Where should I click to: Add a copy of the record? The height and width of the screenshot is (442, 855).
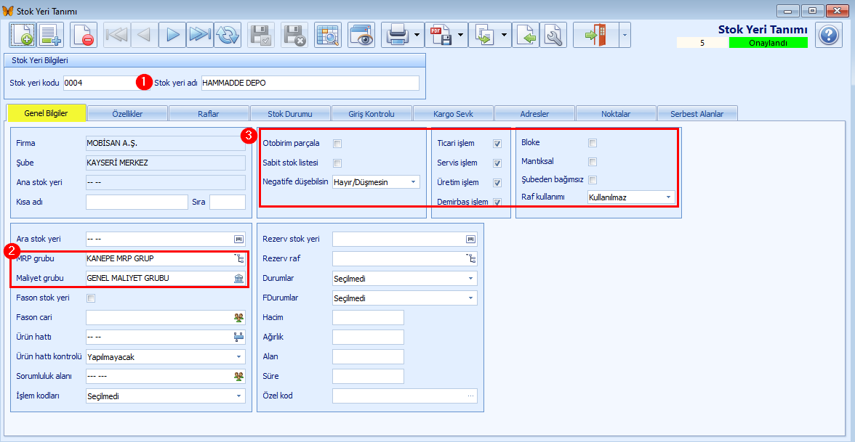click(x=51, y=36)
